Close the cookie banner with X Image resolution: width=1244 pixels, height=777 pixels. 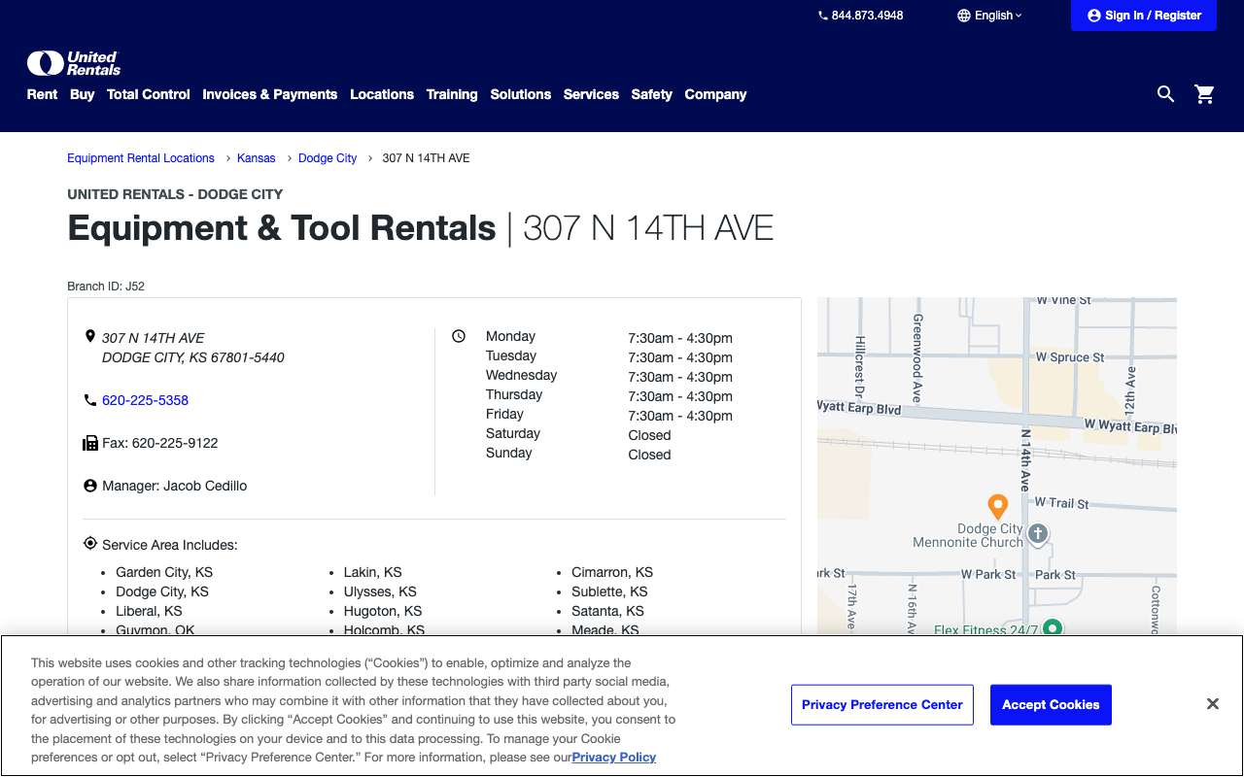click(x=1213, y=704)
